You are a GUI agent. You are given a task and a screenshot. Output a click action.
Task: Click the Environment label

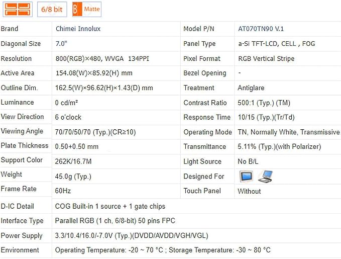pos(20,250)
